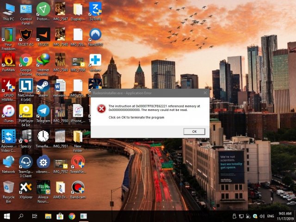This screenshot has width=296, height=222.
Task: Select the IMG_7947 image file thumbnail
Action: pyautogui.click(x=61, y=9)
